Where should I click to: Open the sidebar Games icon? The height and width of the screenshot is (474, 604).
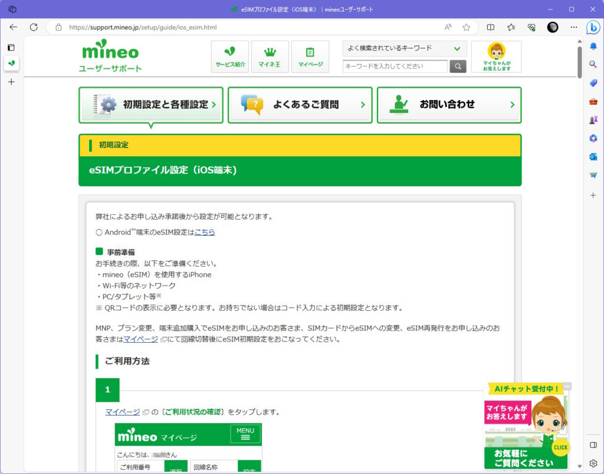(593, 120)
